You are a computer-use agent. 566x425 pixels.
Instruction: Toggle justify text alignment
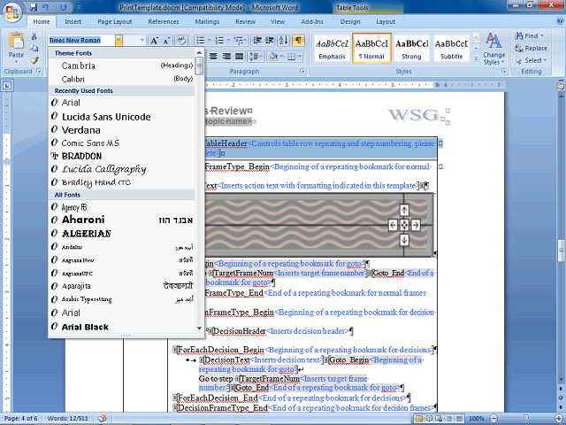point(240,56)
